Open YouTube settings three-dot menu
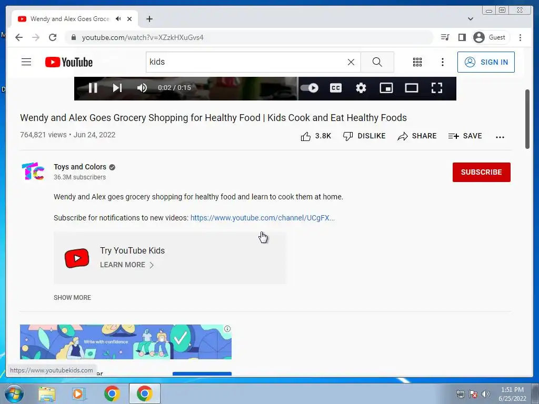The height and width of the screenshot is (404, 539). (442, 62)
